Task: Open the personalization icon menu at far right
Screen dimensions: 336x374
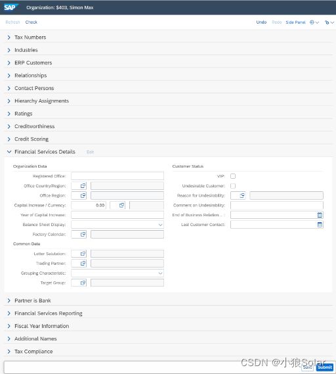Action: click(329, 22)
